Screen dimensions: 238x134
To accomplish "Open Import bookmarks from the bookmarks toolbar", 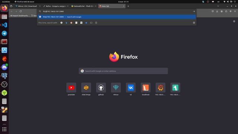I will [20, 16].
